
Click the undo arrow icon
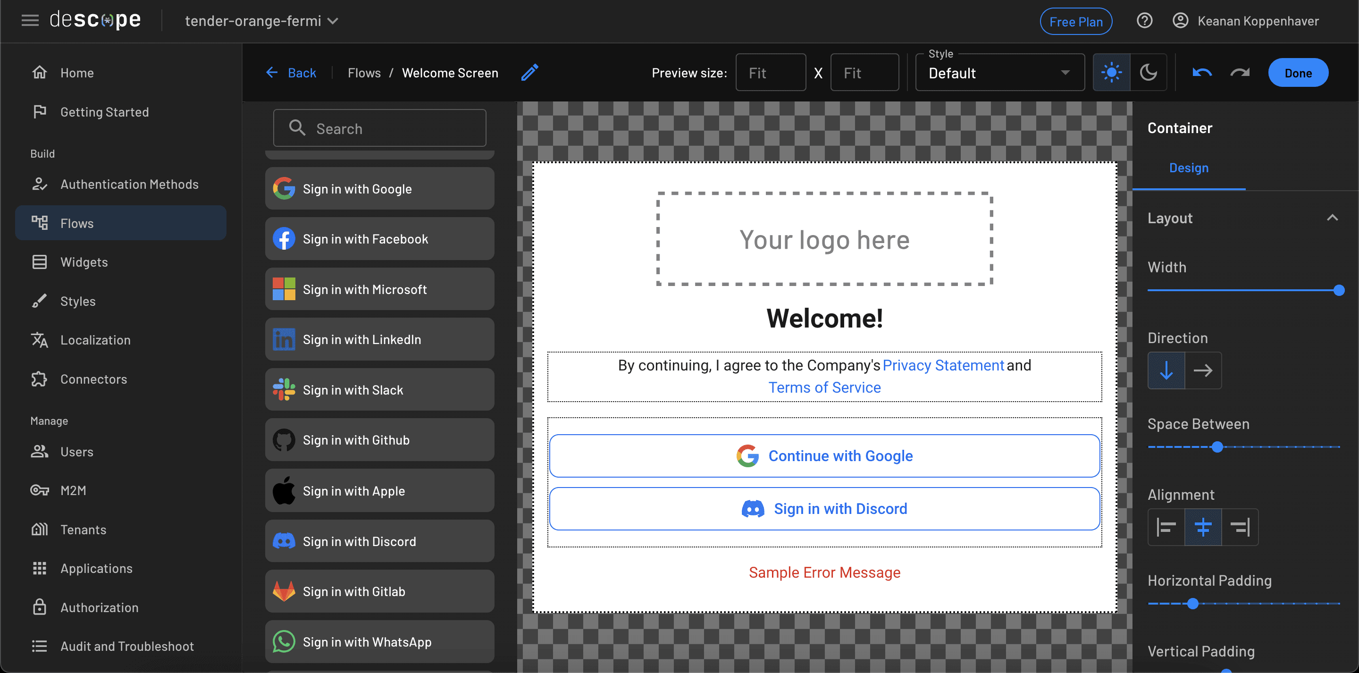tap(1202, 72)
